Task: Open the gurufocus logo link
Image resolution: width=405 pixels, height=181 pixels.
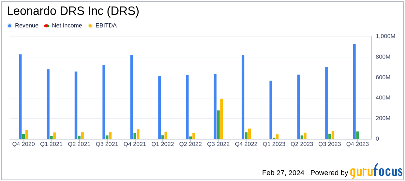Action: pos(376,171)
